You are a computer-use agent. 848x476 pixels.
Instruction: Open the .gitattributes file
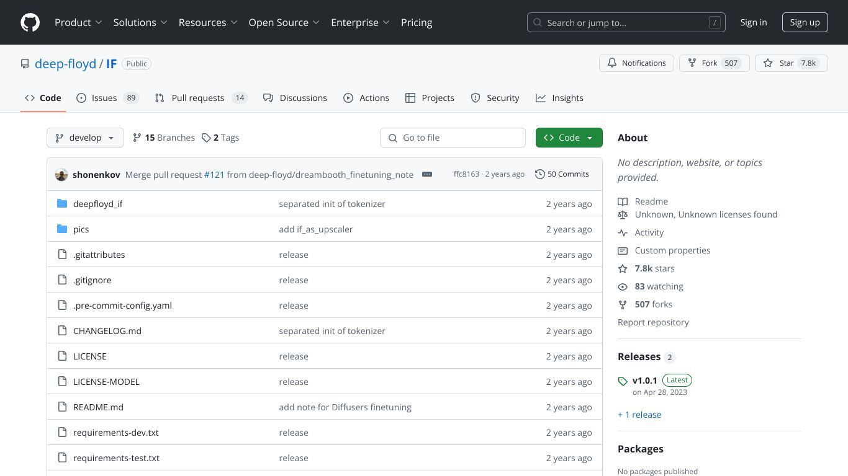pyautogui.click(x=99, y=254)
